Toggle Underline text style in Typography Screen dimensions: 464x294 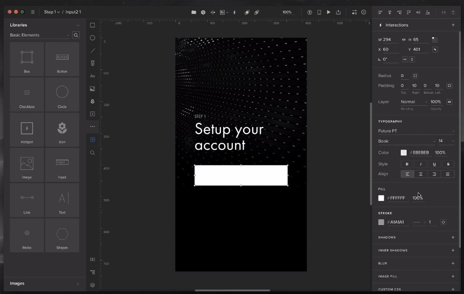pyautogui.click(x=434, y=164)
